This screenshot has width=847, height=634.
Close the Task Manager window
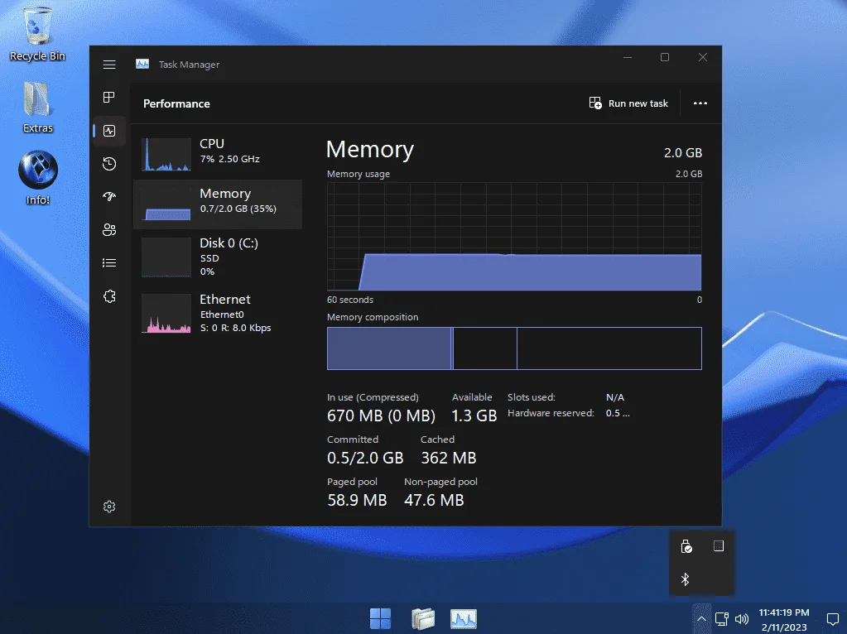[703, 57]
